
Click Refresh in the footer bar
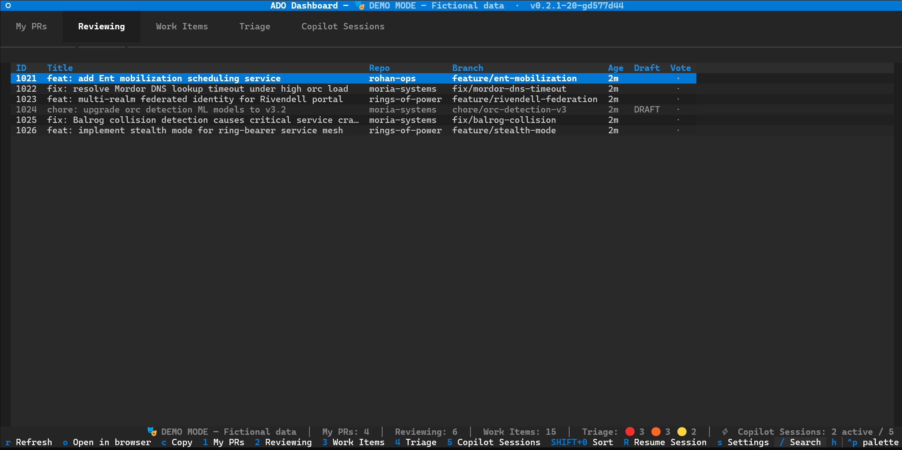coord(29,442)
